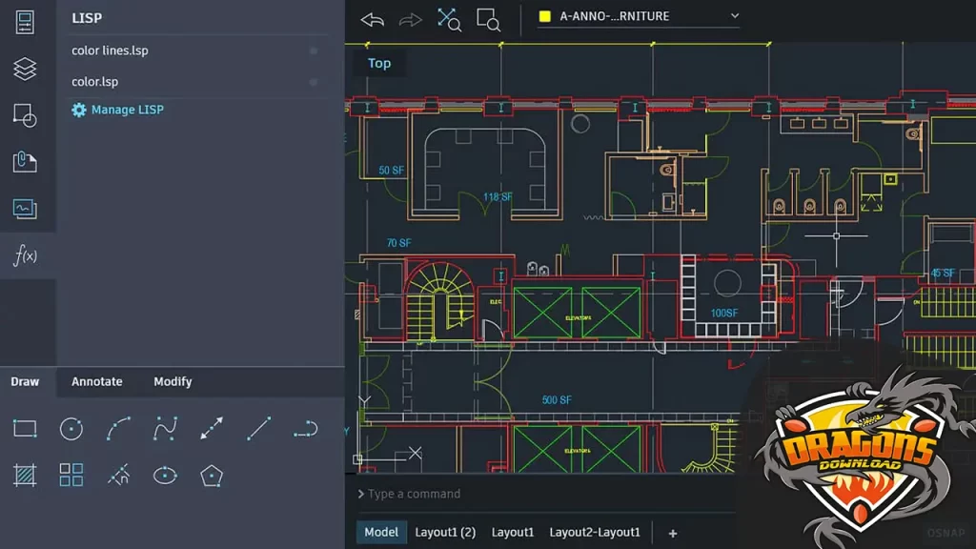The image size is (976, 549).
Task: Click the plus to add a new layout
Action: tap(673, 532)
